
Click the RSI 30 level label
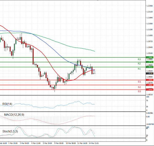tap(147, 106)
